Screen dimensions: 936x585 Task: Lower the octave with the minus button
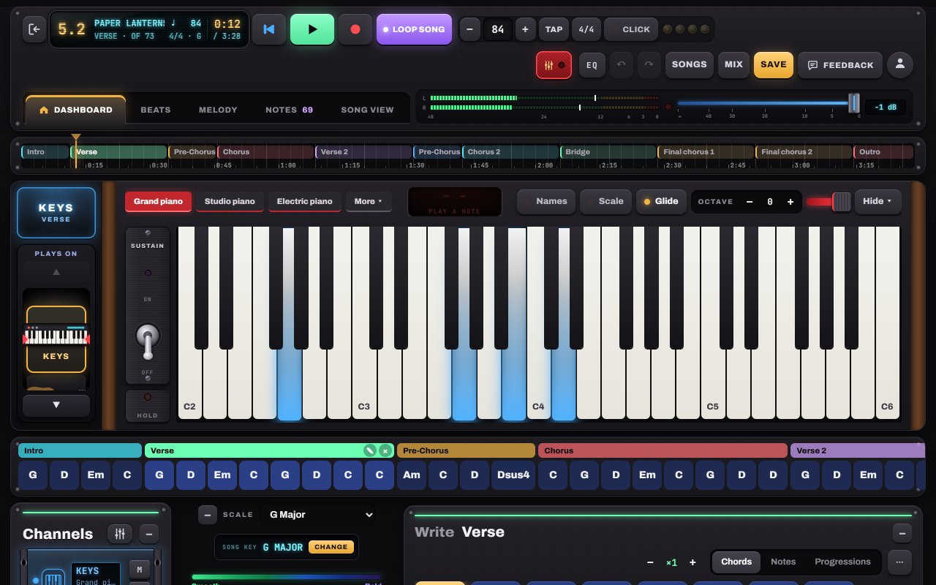pyautogui.click(x=750, y=202)
